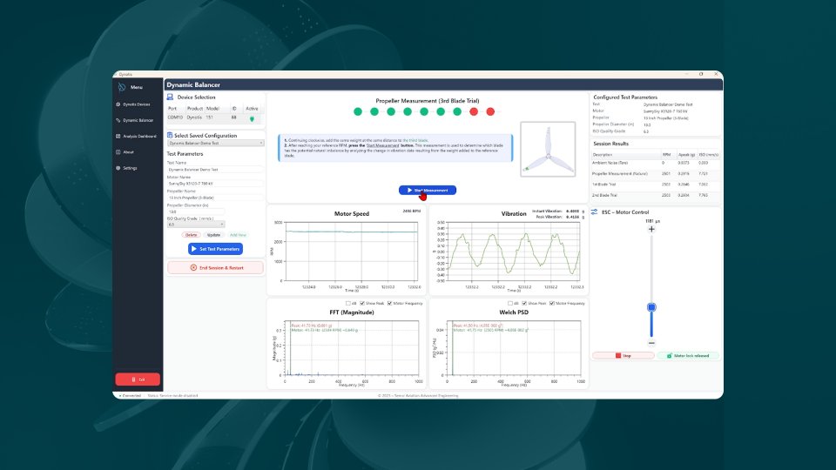Click the Update configuration button
The image size is (836, 470).
click(x=213, y=235)
